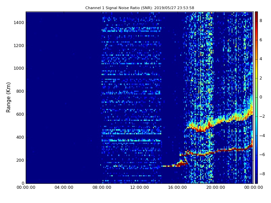Select the 1400 range tick label
271x203 pixels.
click(19, 23)
